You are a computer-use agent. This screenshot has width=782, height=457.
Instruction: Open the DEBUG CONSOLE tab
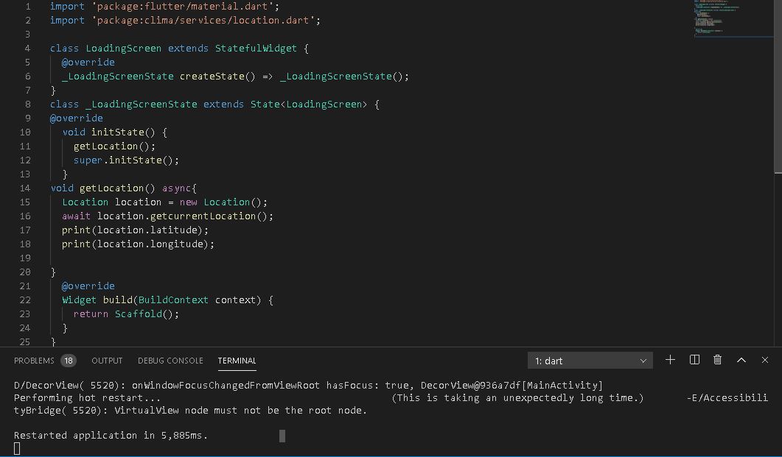coord(170,360)
